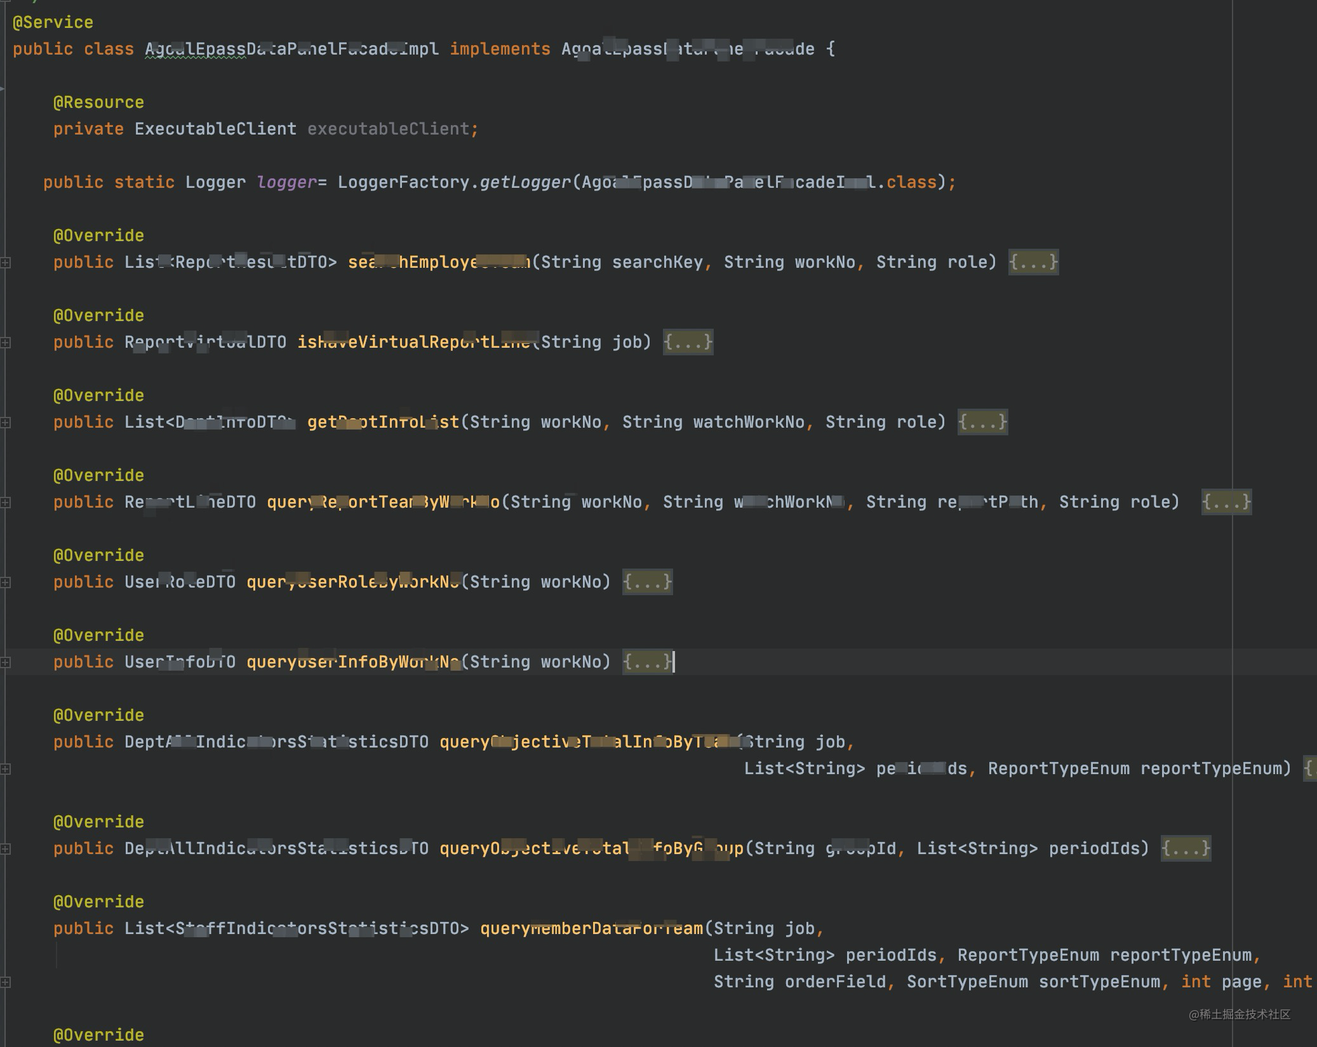Expand gutter fold icon beside searchEmployee method
This screenshot has height=1047, width=1317.
tap(5, 262)
